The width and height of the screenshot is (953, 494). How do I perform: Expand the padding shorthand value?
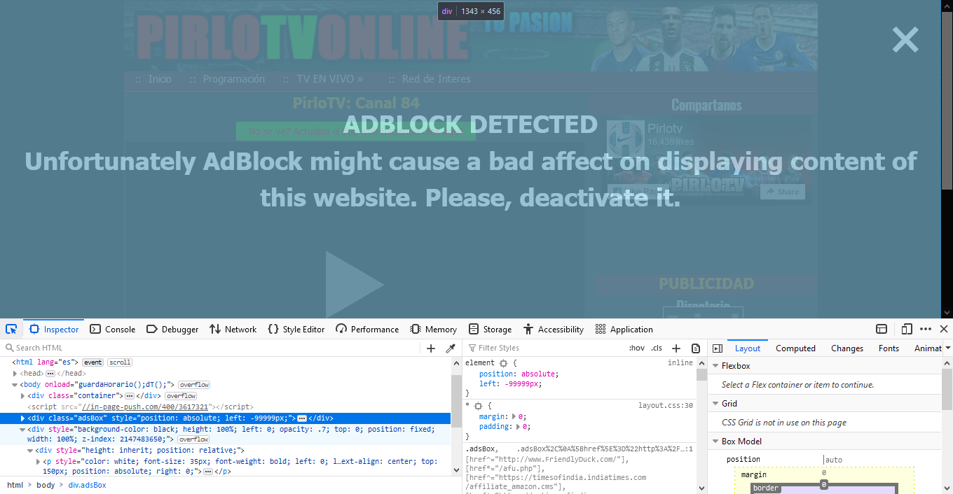coord(519,426)
